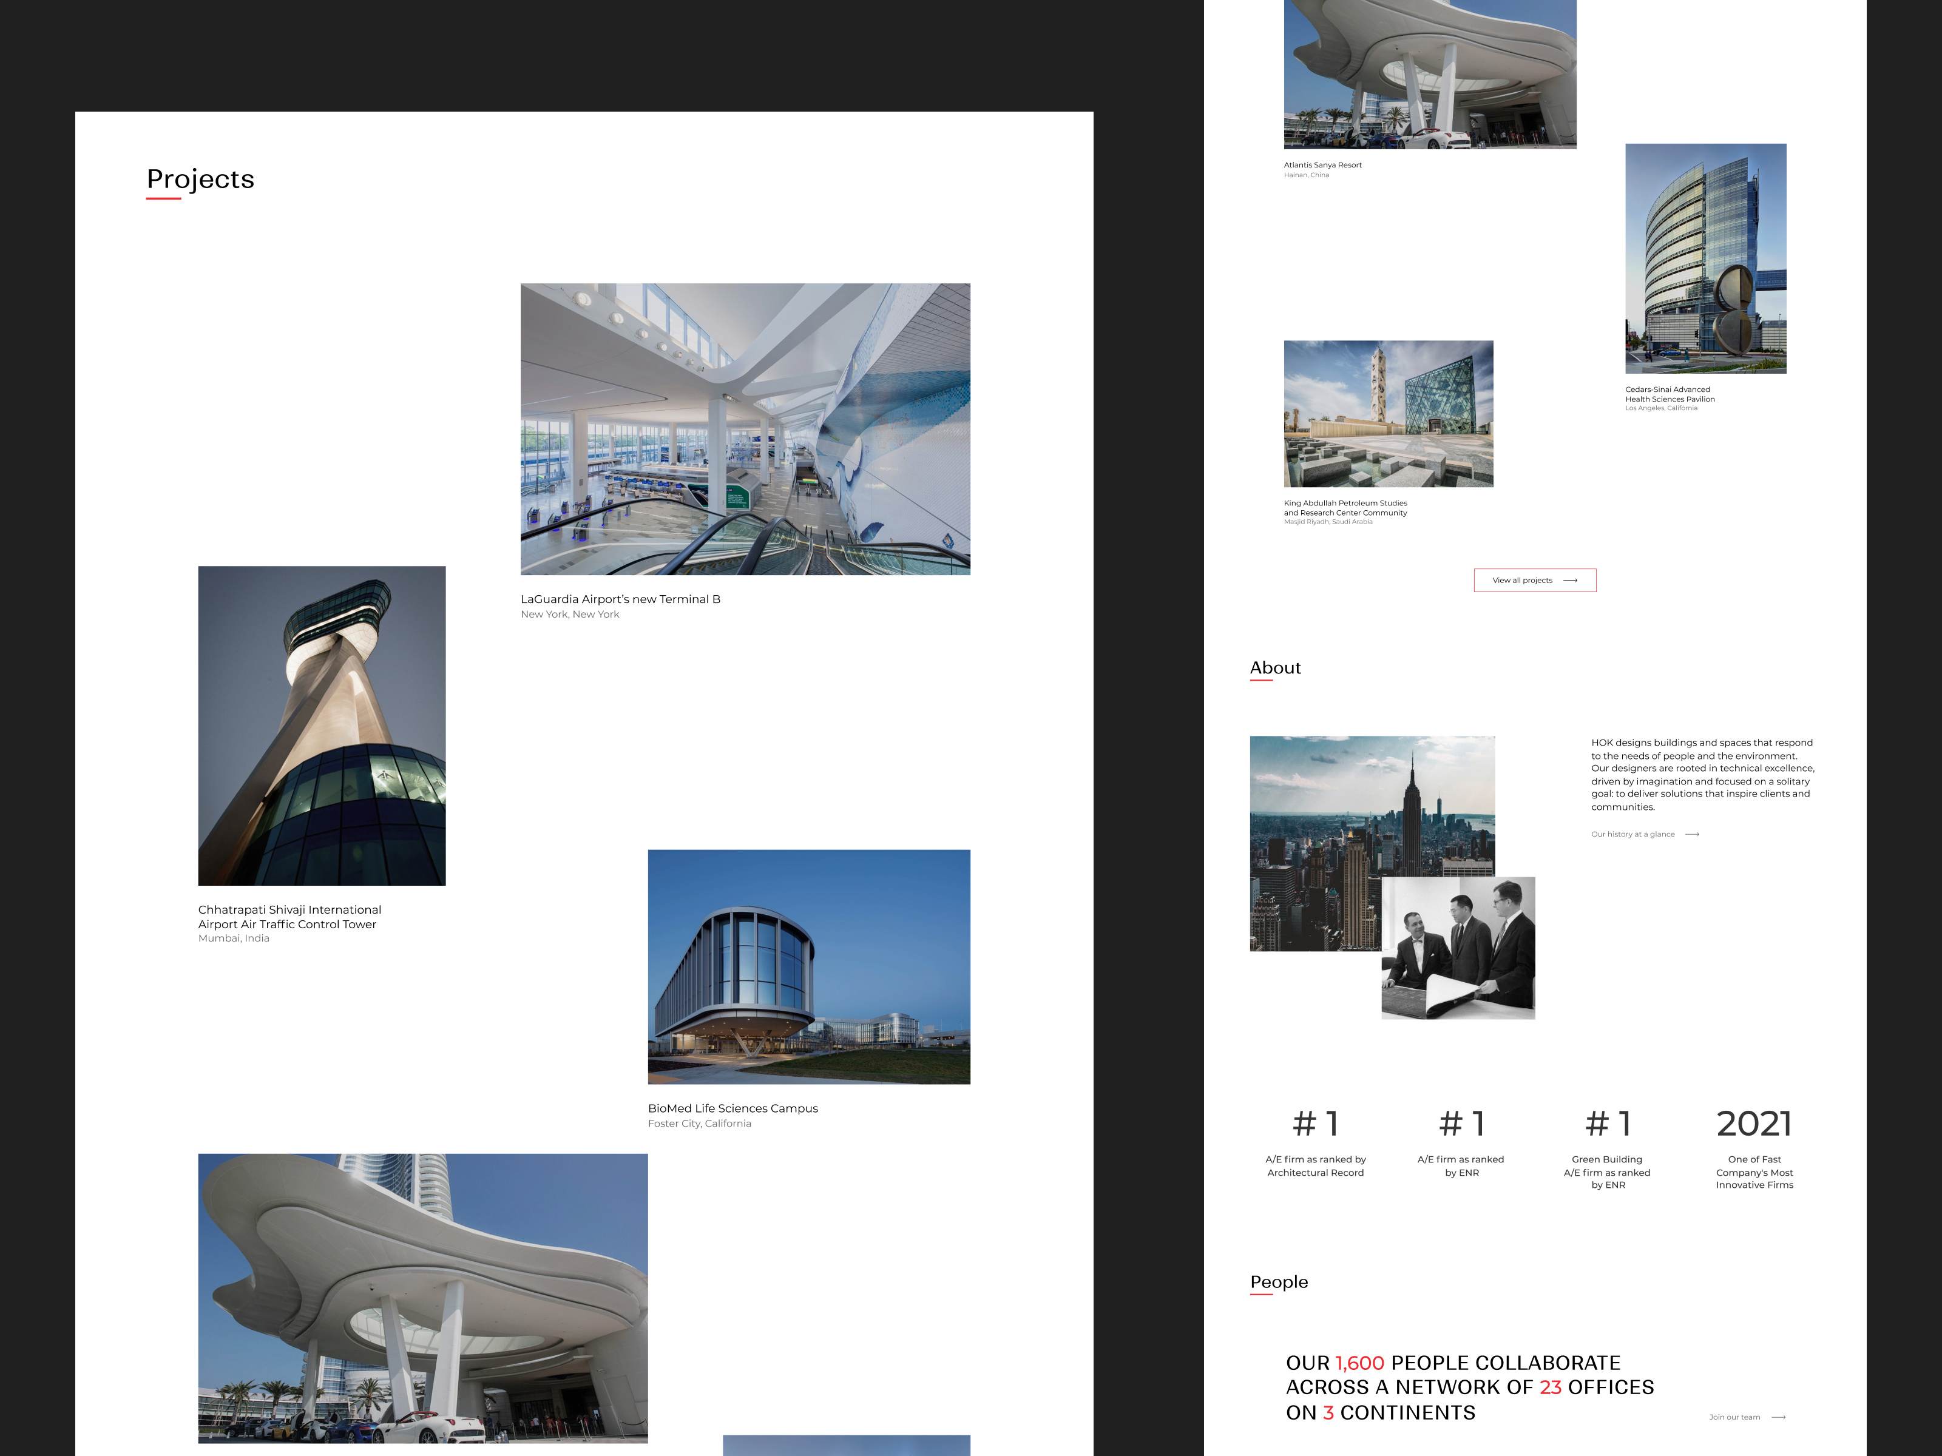Open the King Abdullah Petroleum Studies photo
This screenshot has height=1456, width=1942.
(x=1388, y=413)
